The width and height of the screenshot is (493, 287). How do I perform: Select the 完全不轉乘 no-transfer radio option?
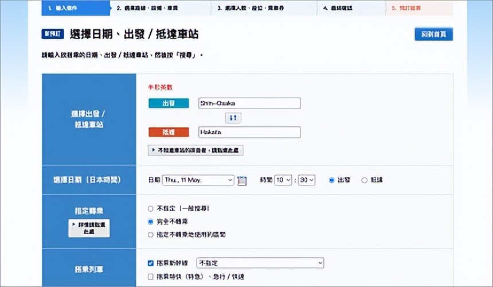click(x=151, y=222)
